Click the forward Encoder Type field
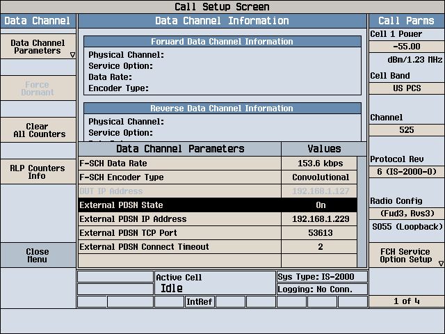Screen dimensions: 445x334 119,88
